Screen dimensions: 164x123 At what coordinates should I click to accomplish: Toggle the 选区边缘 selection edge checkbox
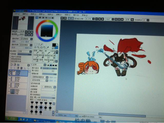pyautogui.click(x=75, y=18)
